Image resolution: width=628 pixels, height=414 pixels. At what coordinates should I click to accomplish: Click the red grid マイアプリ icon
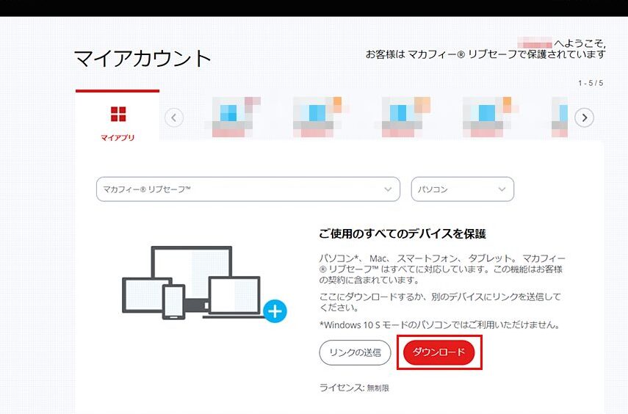118,114
